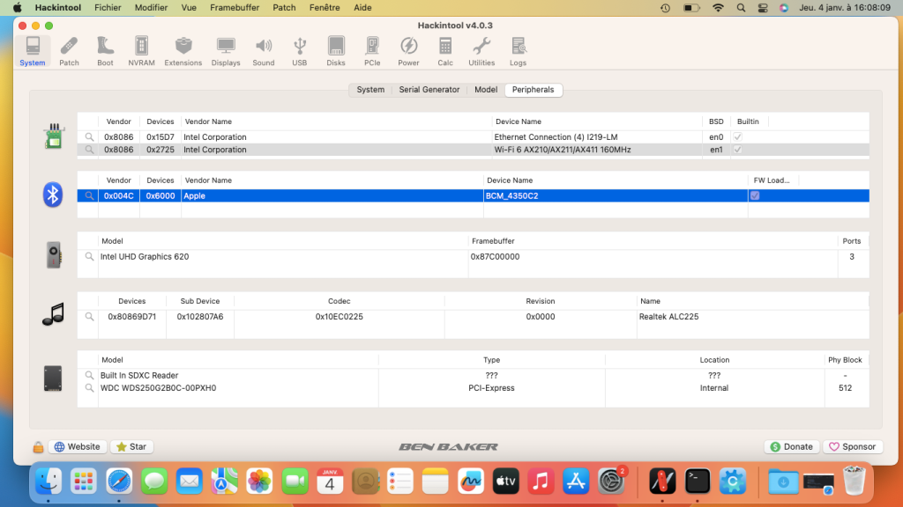
Task: Switch to the Serial Generator tab
Action: [429, 90]
